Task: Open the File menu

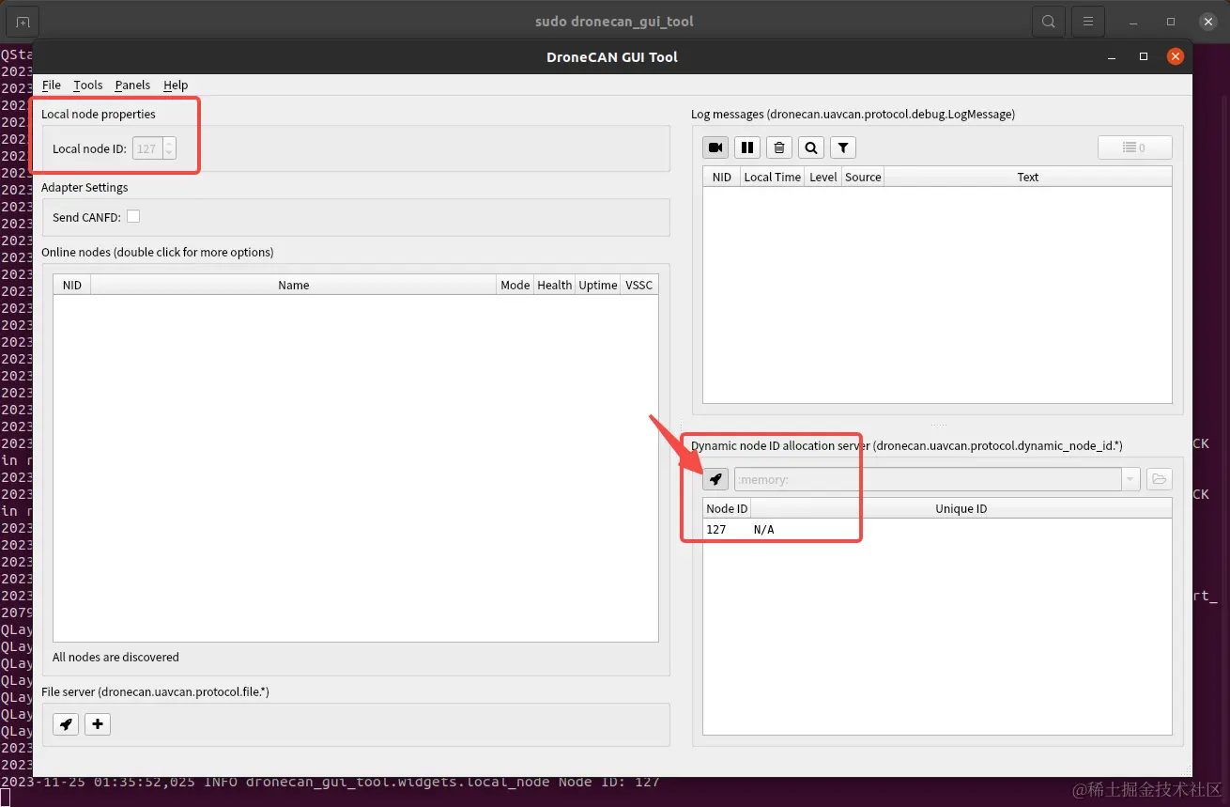Action: 52,85
